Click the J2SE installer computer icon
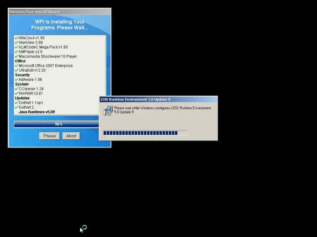This screenshot has width=317, height=237. pyautogui.click(x=108, y=111)
